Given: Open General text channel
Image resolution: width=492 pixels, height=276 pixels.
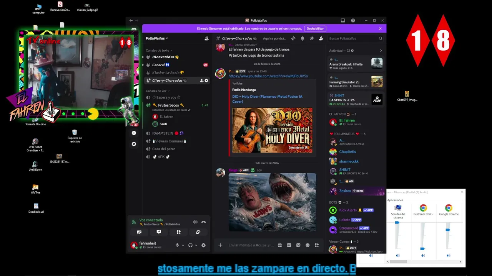Looking at the screenshot, I should click(177, 65).
